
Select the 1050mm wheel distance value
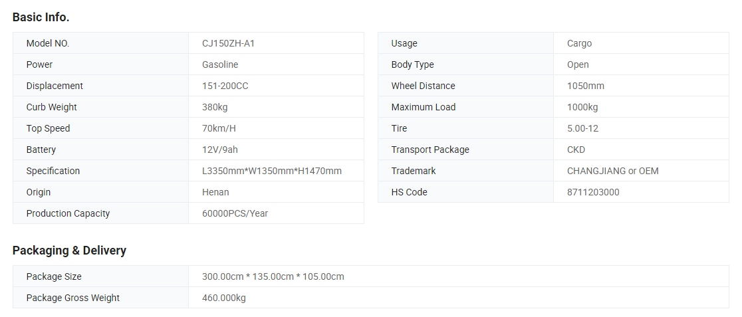(x=585, y=86)
